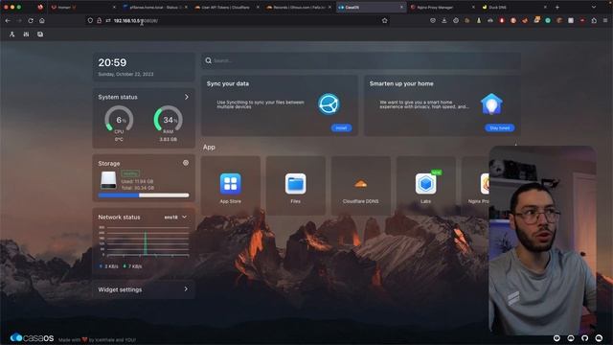Screen dimensions: 613x345
Task: Switch to the Duck DNS tab
Action: click(x=514, y=8)
